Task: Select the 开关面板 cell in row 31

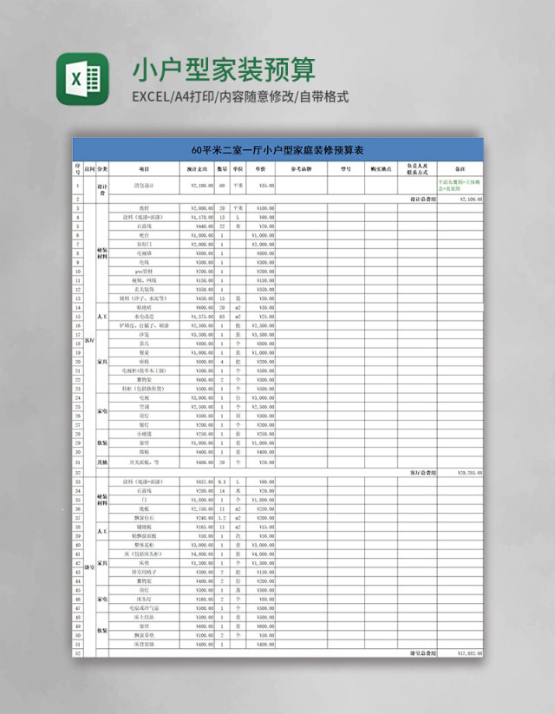Action: pyautogui.click(x=144, y=462)
